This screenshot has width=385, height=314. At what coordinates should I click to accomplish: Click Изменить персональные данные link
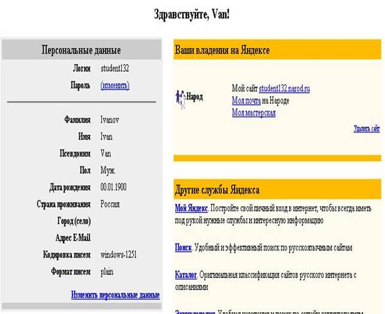[115, 295]
